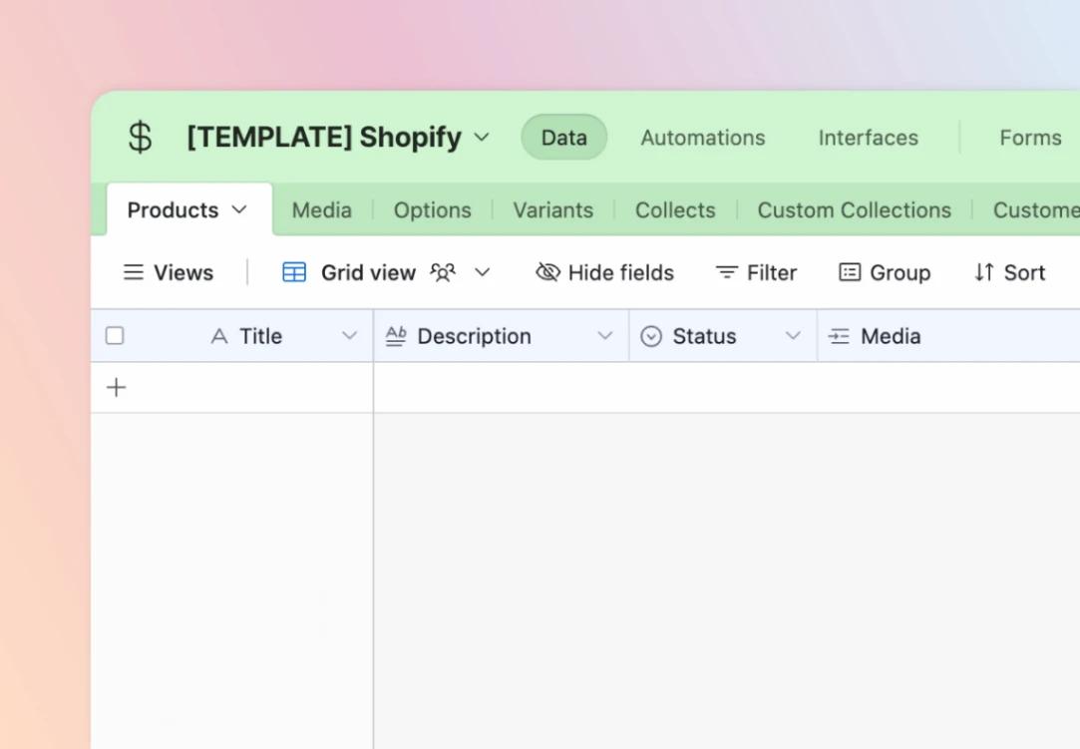This screenshot has width=1080, height=749.
Task: Click the collaborative view people icon
Action: click(443, 272)
